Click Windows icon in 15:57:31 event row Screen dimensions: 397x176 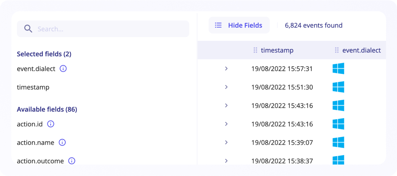pos(338,68)
